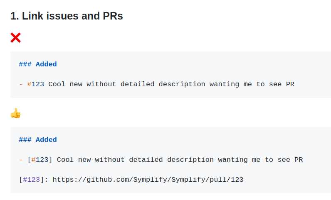This screenshot has height=200, width=331.
Task: Click the orange dash in first code block
Action: coord(21,84)
